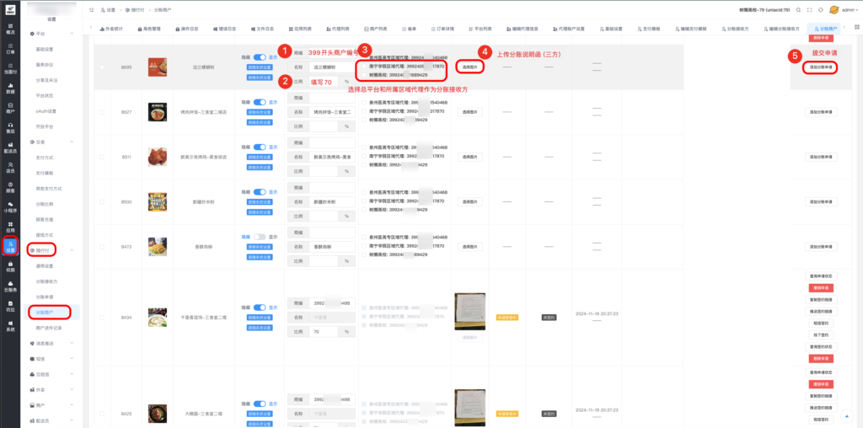Screen dimensions: 863x428
Task: Open the uploaded document image in row 8434
Action: pyautogui.click(x=470, y=312)
